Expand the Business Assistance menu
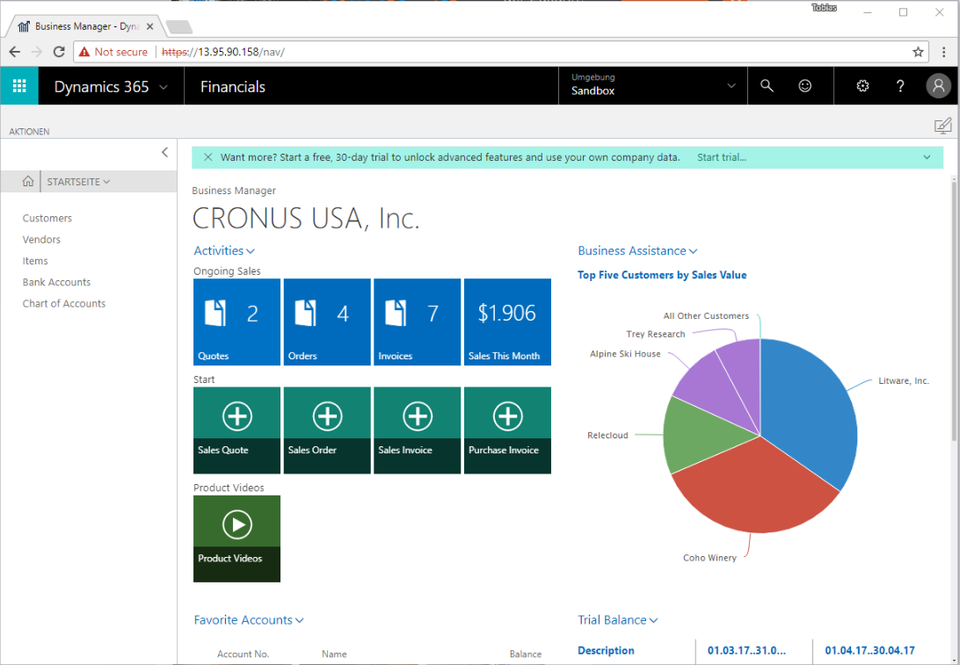The width and height of the screenshot is (960, 665). coord(637,250)
